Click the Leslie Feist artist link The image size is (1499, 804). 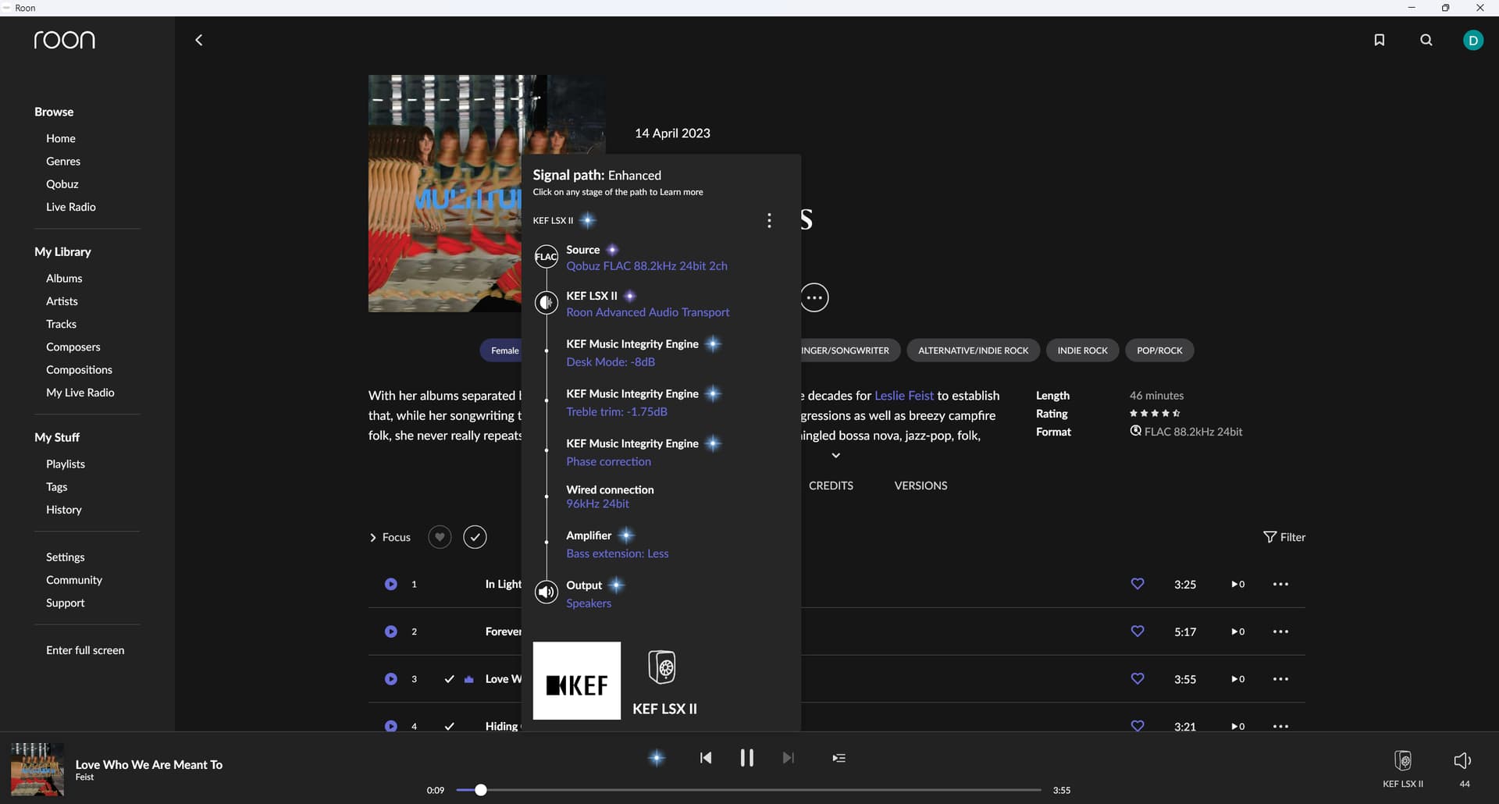(904, 396)
